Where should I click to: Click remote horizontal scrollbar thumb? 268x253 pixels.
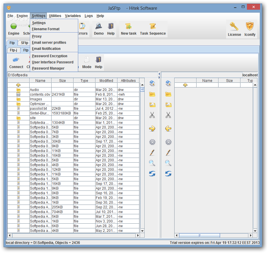(x=199, y=235)
